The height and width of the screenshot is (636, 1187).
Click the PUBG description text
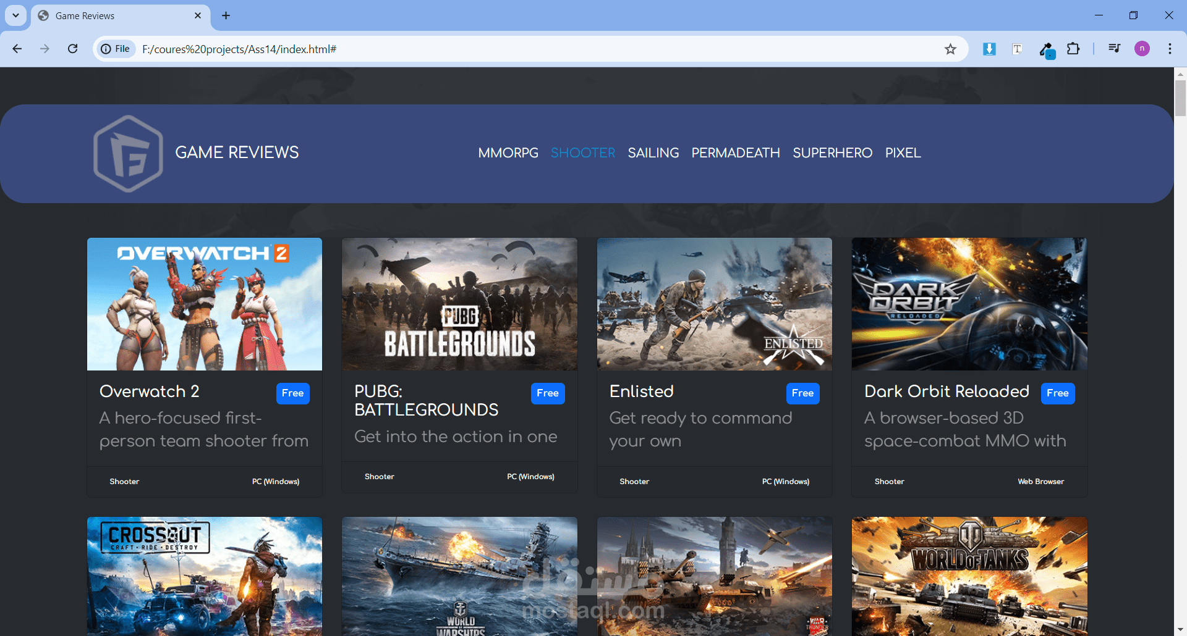456,437
